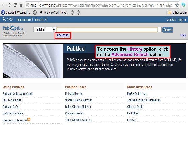The image size is (188, 141).
Task: Open My NCBI link
Action: (x=171, y=20)
